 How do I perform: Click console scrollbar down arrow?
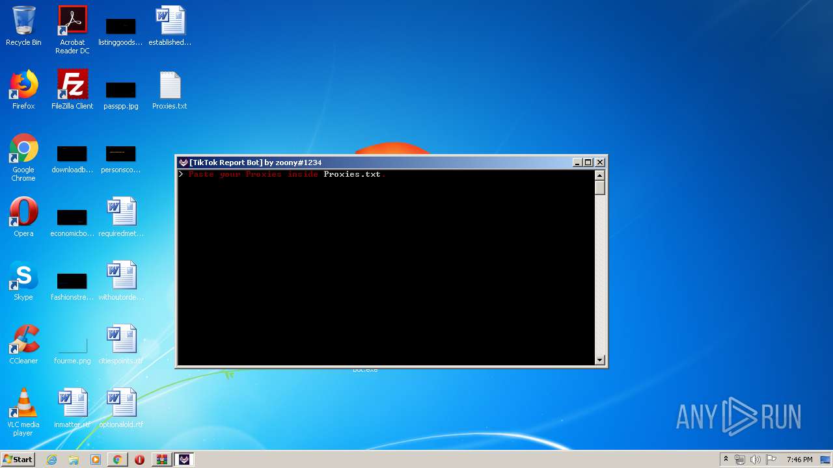point(600,360)
